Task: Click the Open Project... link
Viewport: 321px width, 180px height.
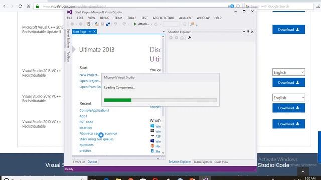Action: point(90,81)
